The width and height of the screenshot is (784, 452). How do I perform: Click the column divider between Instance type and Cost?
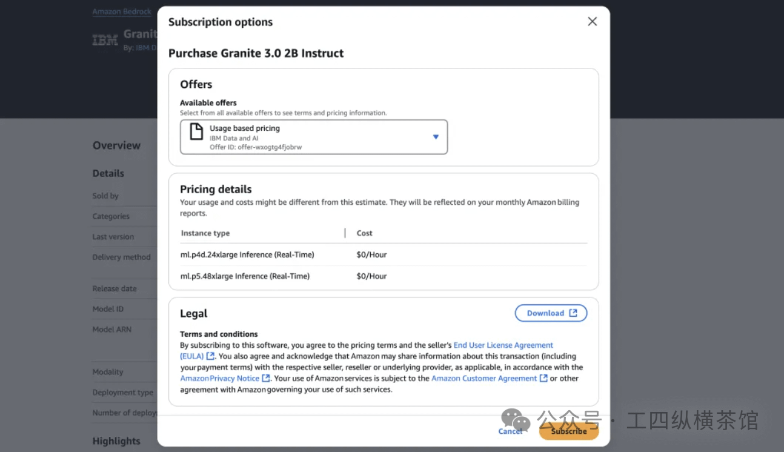pos(345,233)
